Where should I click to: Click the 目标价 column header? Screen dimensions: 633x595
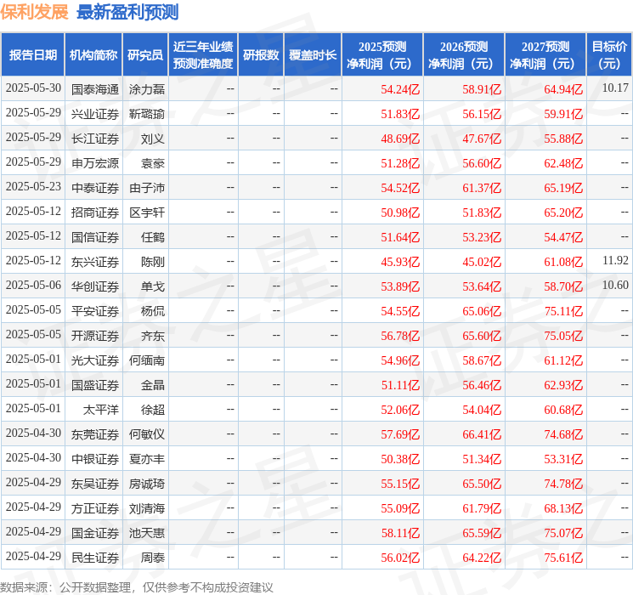coord(609,55)
